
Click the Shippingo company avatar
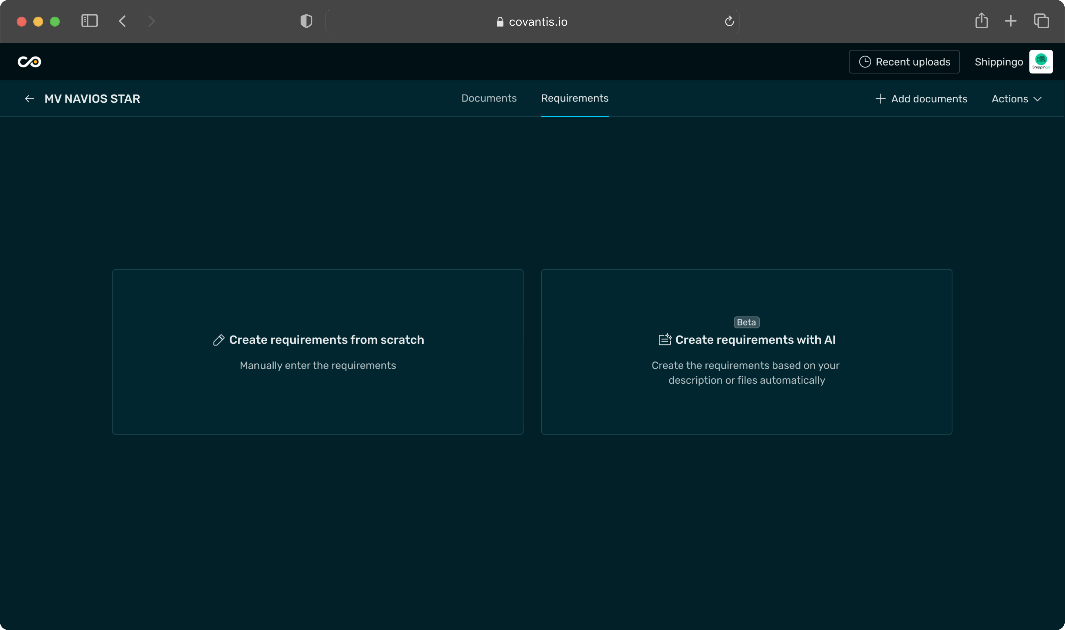1040,62
